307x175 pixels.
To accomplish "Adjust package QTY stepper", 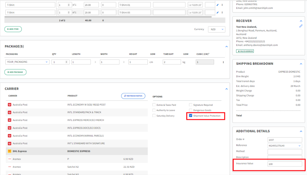I will [x=66, y=62].
